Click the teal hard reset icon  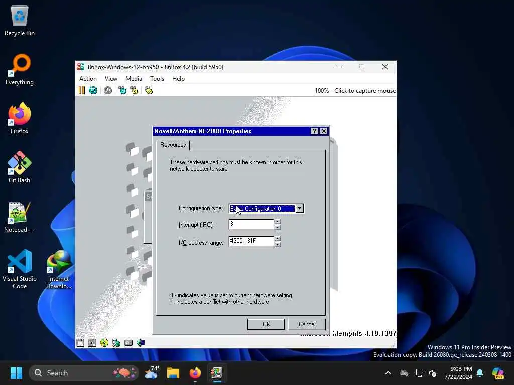pyautogui.click(x=93, y=90)
